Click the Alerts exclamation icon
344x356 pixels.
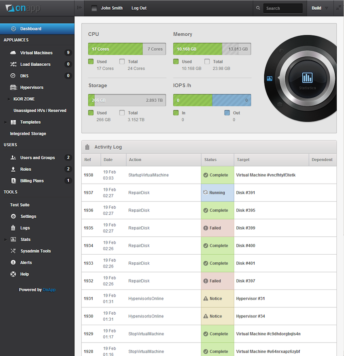[x=13, y=262]
